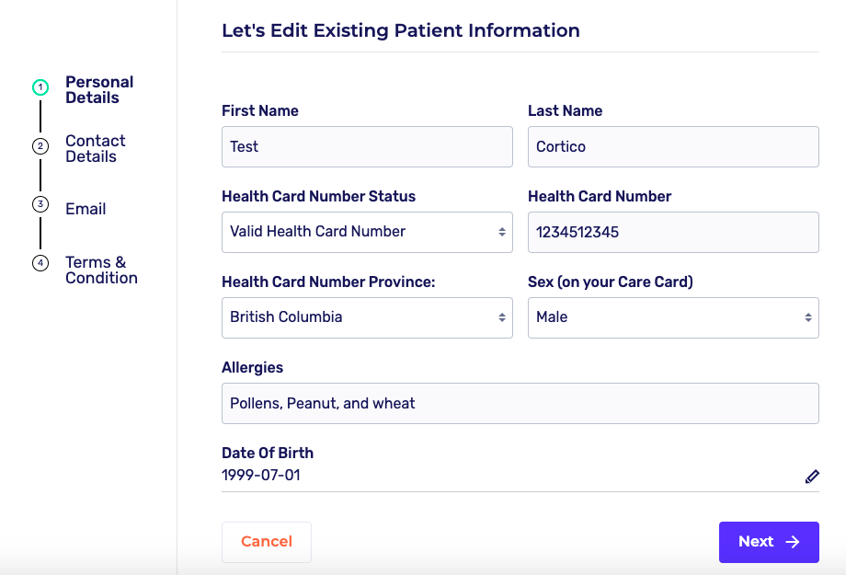Click the Health Card Number input
This screenshot has width=846, height=575.
pyautogui.click(x=673, y=233)
